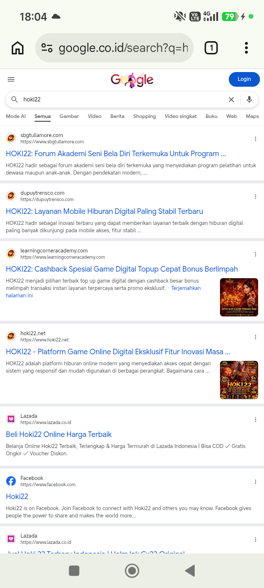The height and width of the screenshot is (588, 264).
Task: Tap Android back triangle button
Action: click(x=190, y=571)
